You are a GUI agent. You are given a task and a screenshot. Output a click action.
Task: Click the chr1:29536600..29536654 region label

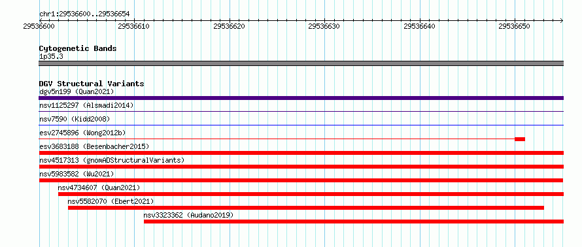tap(84, 14)
